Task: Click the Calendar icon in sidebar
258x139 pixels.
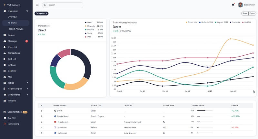Action: point(5,71)
